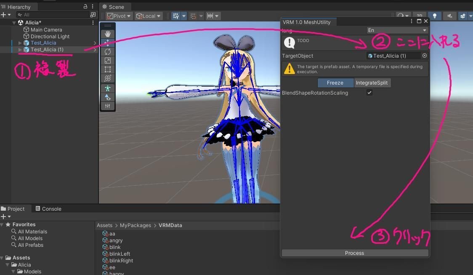Open the Project create plus dropdown
The width and height of the screenshot is (473, 275).
click(x=6, y=217)
